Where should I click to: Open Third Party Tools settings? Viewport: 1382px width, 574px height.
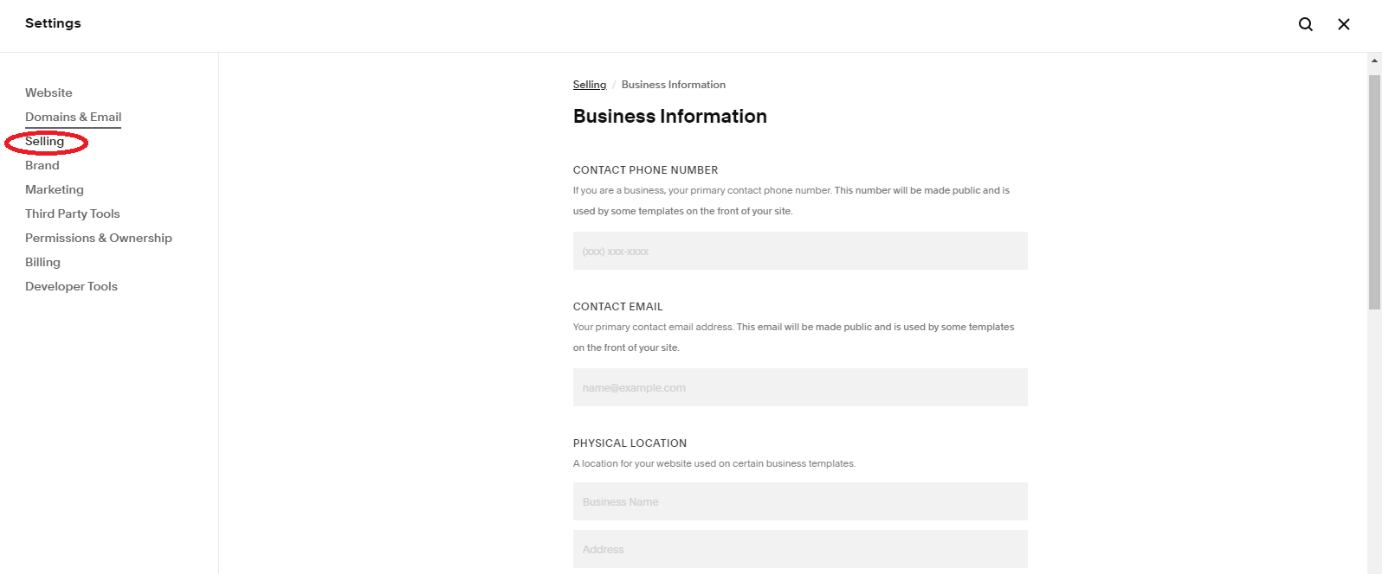(73, 214)
